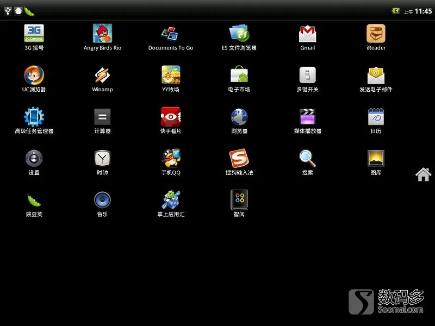The height and width of the screenshot is (326, 435).
Task: Open the 时钟 clock app
Action: coord(102,162)
